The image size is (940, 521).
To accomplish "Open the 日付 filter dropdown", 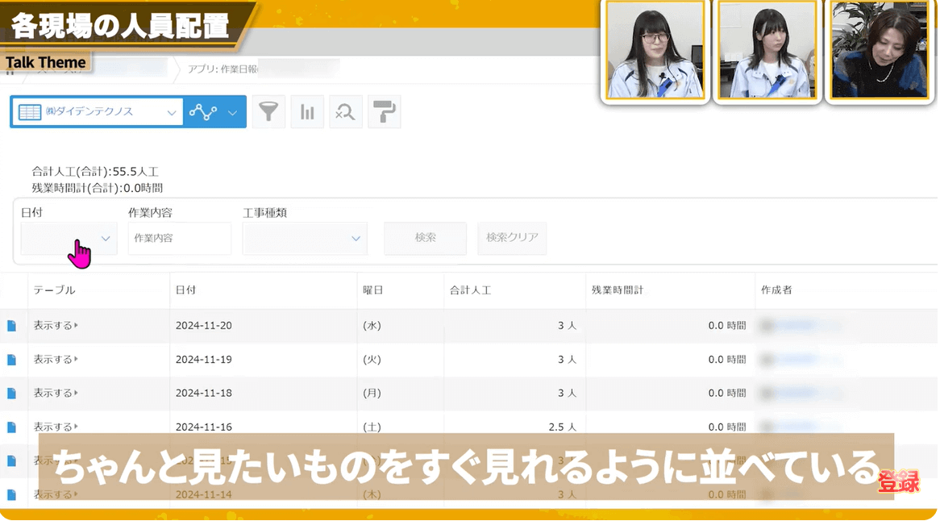I will (69, 239).
